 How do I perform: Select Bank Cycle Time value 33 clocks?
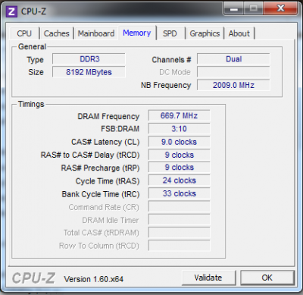180,193
